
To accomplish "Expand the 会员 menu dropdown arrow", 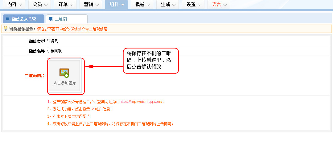I will point(46,5).
